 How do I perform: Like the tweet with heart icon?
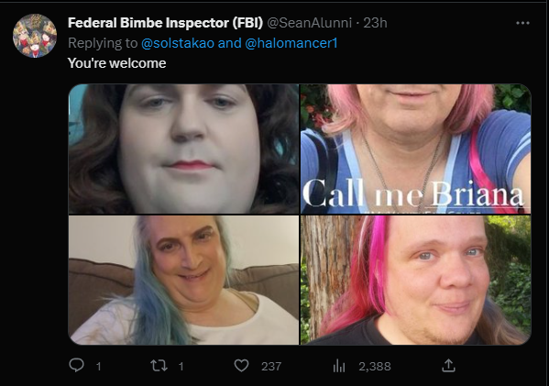241,366
